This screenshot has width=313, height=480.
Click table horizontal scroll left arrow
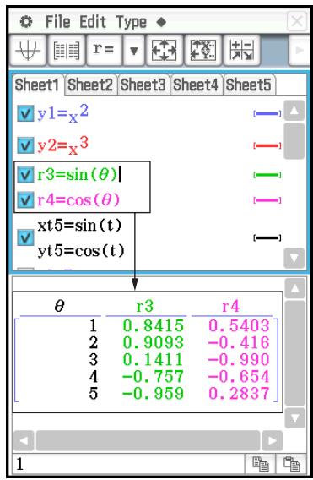[24, 440]
